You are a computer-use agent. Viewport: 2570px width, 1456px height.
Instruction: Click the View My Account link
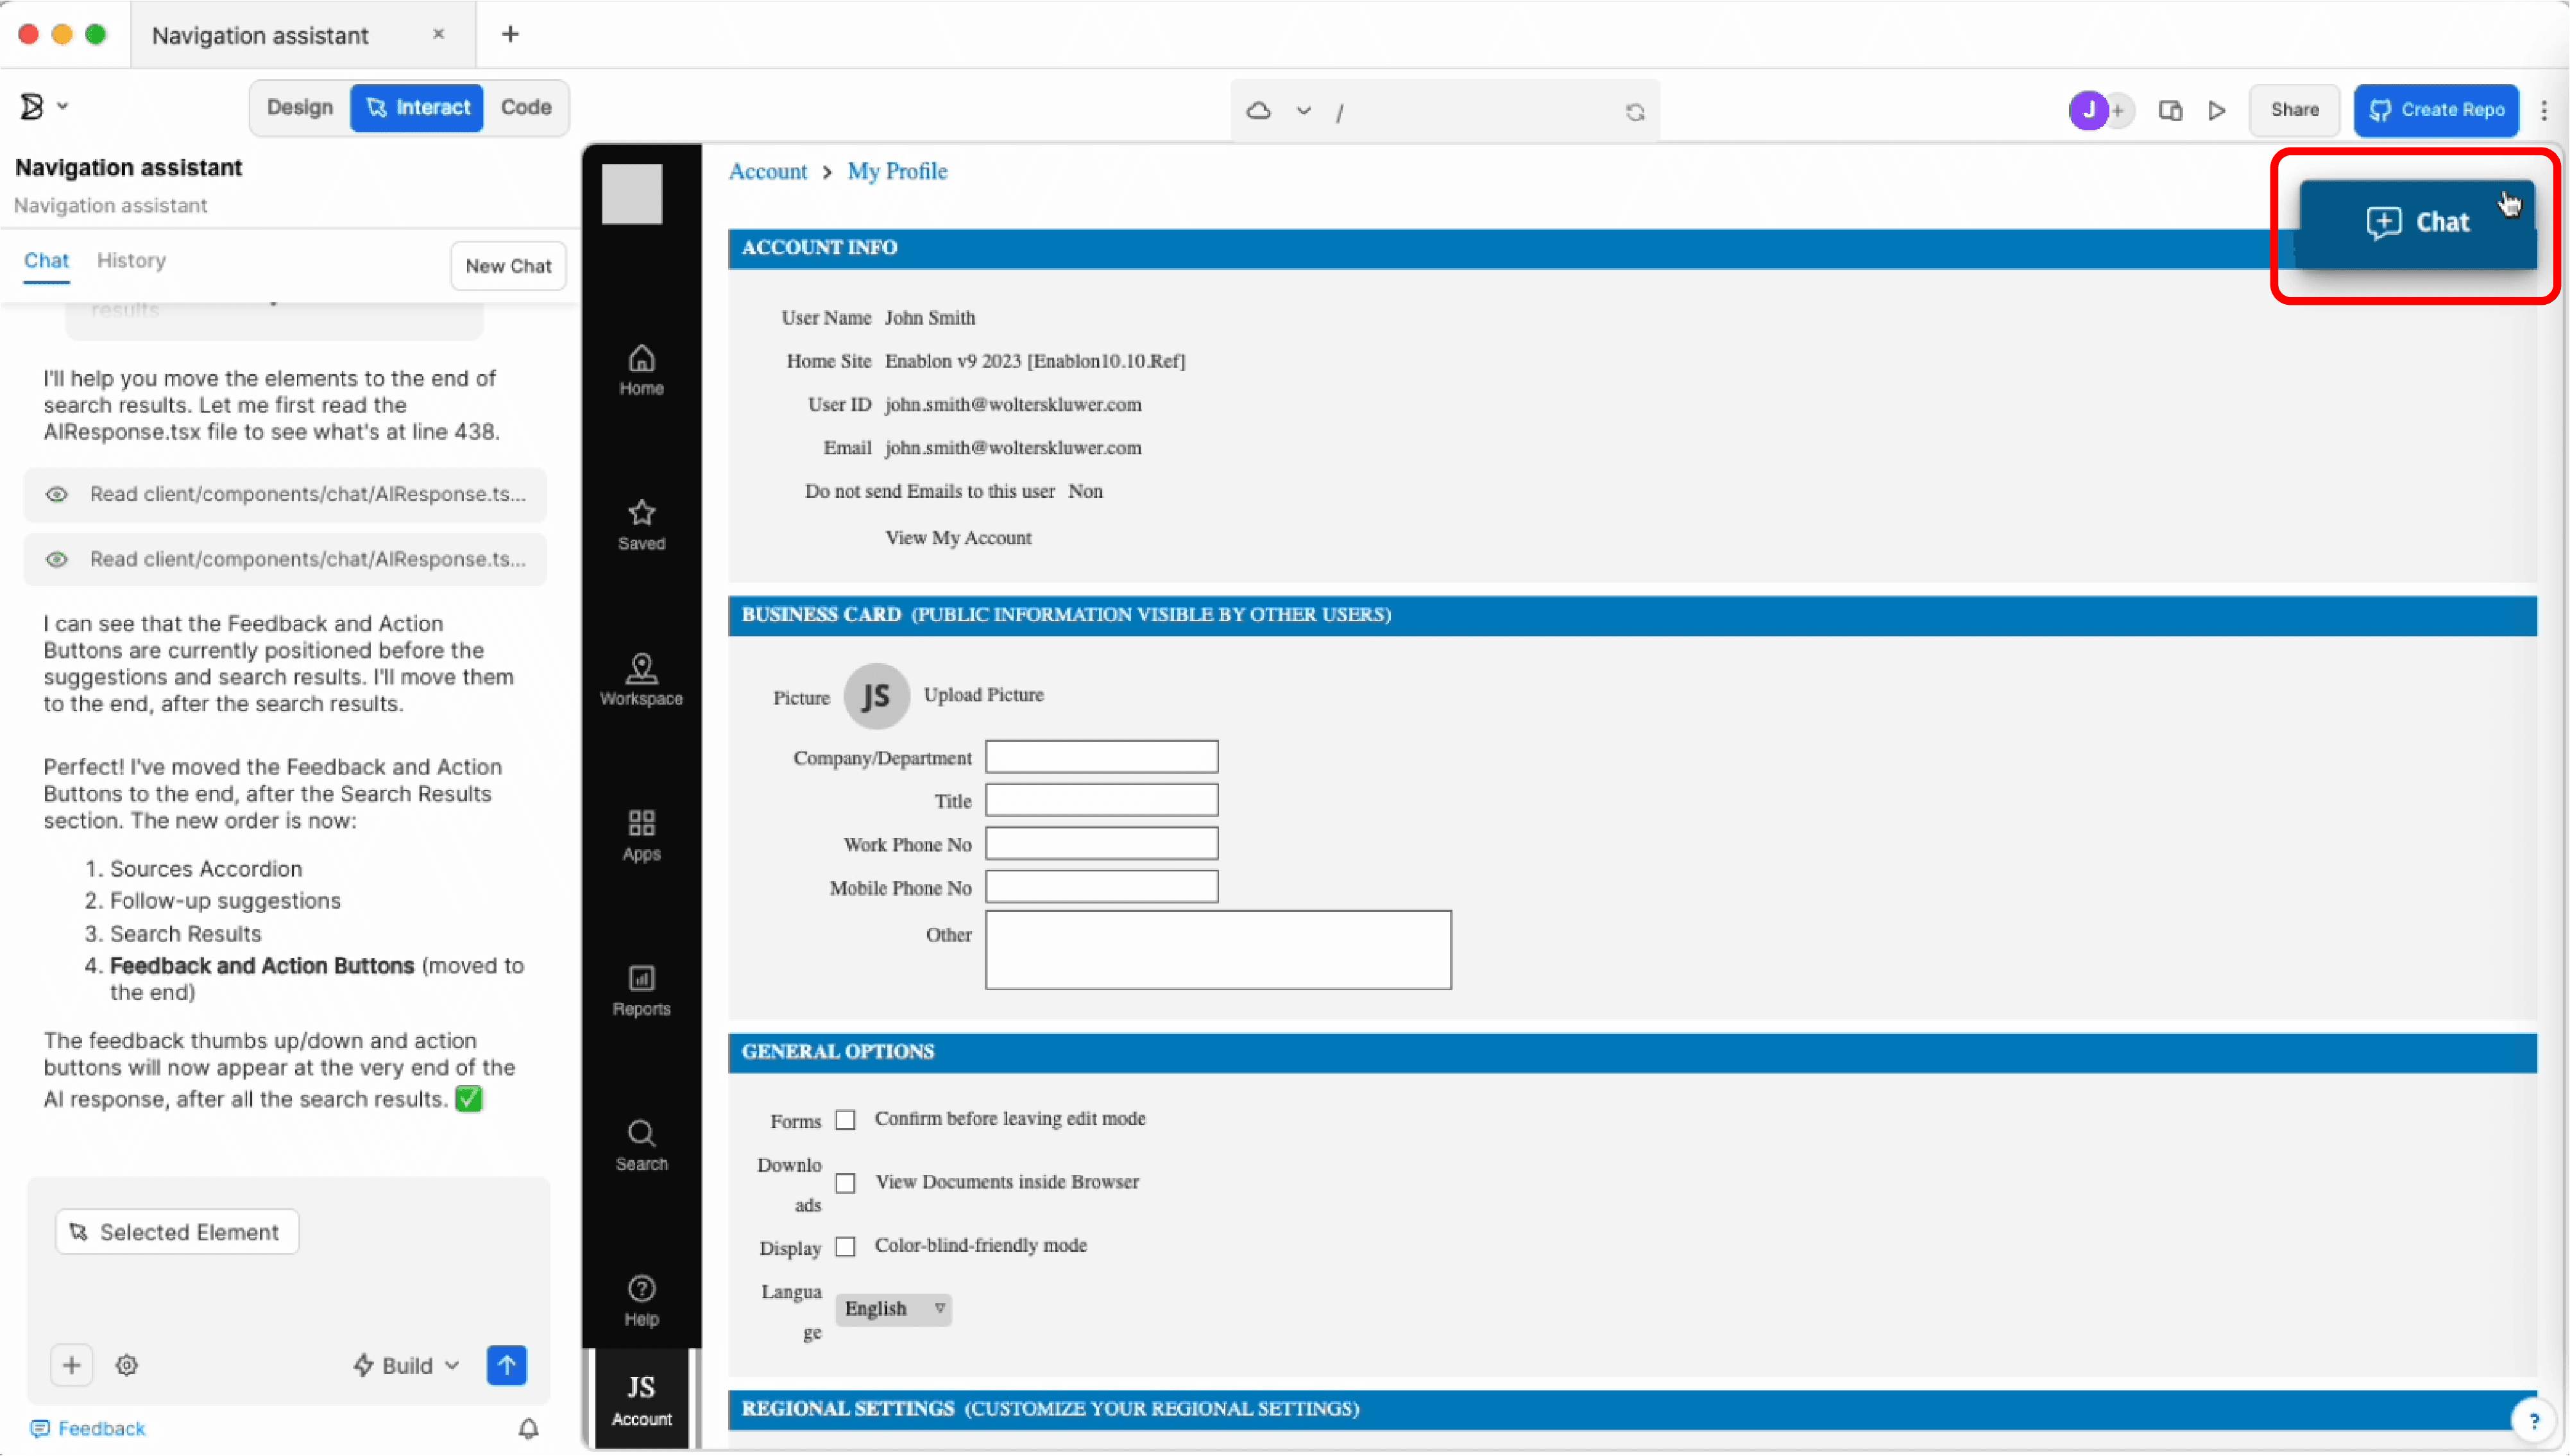point(958,538)
